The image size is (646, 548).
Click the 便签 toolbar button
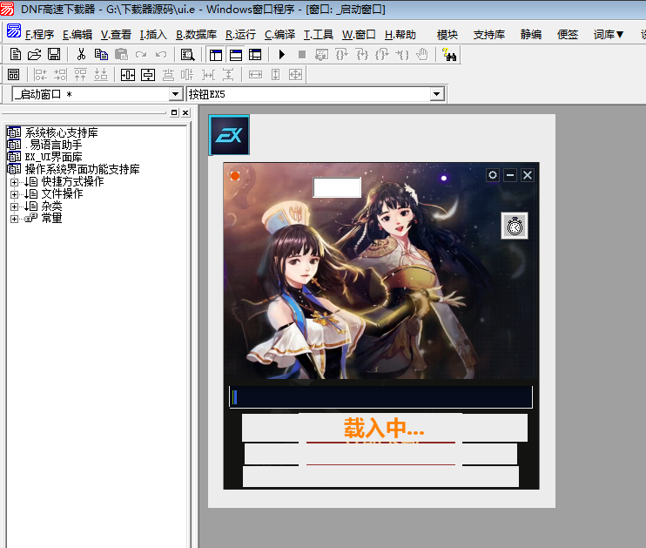point(568,35)
